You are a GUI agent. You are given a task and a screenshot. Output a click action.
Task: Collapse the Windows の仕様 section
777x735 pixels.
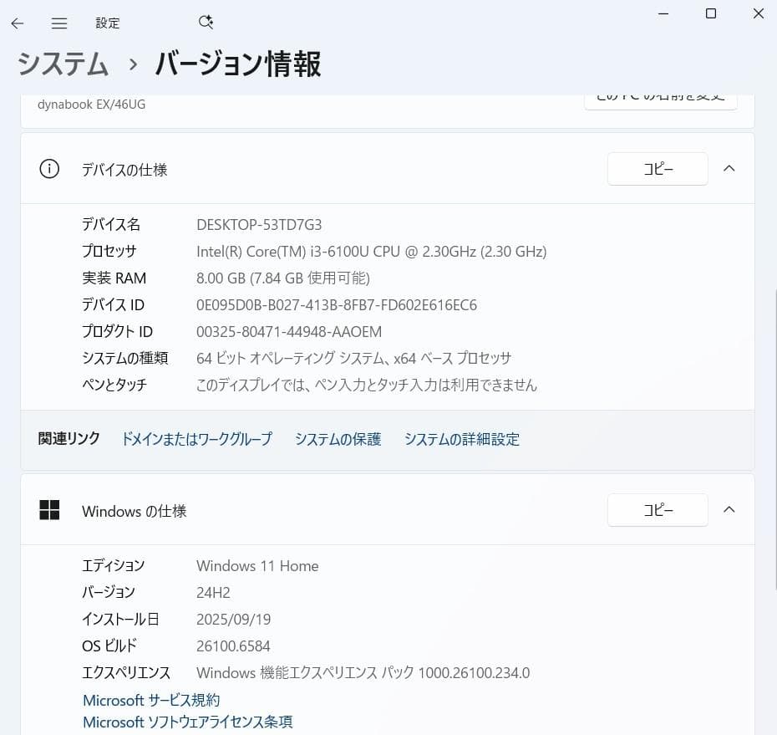coord(729,509)
